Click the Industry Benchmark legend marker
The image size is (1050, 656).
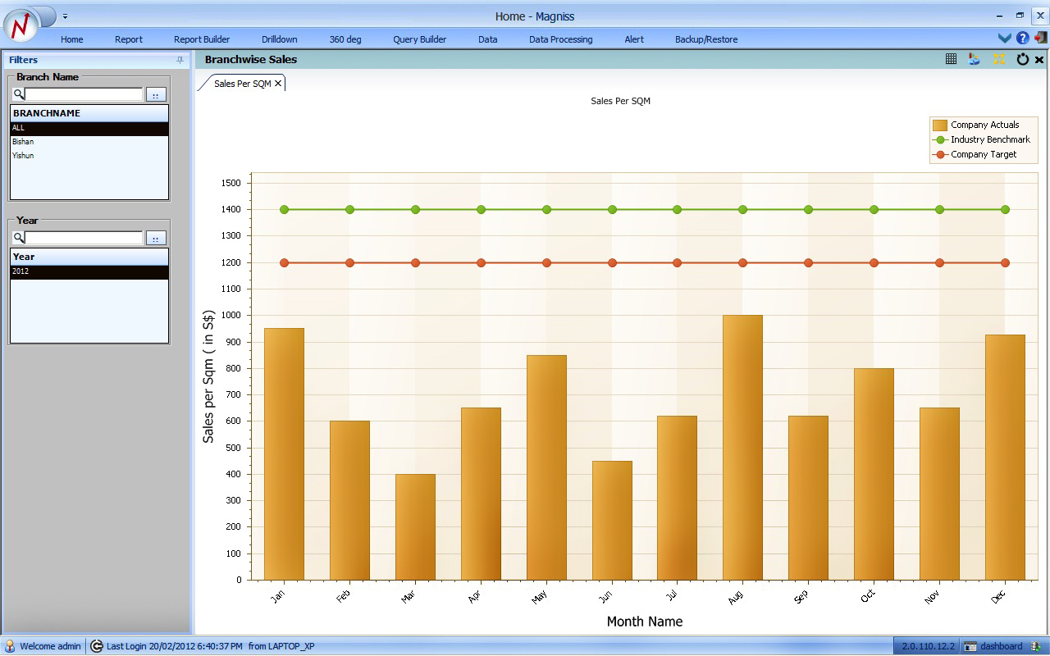(x=940, y=140)
